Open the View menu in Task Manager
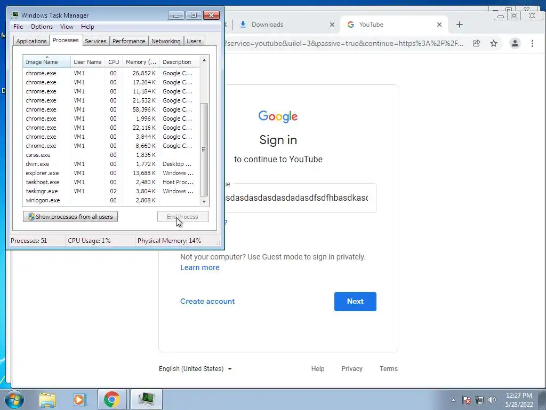This screenshot has height=410, width=546. tap(67, 27)
